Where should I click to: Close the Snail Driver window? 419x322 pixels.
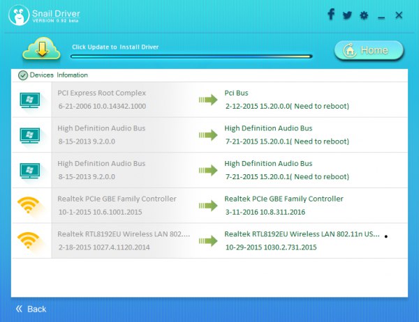coord(399,15)
